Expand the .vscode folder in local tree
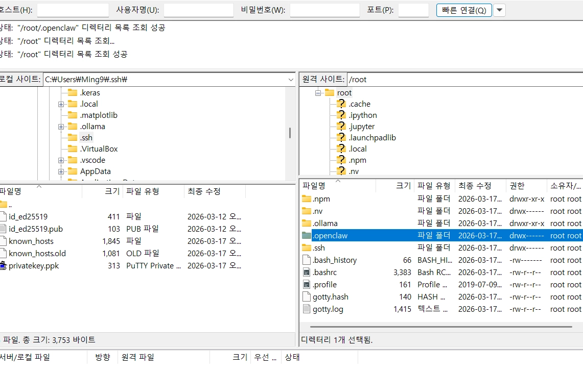The image size is (583, 372). tap(61, 160)
